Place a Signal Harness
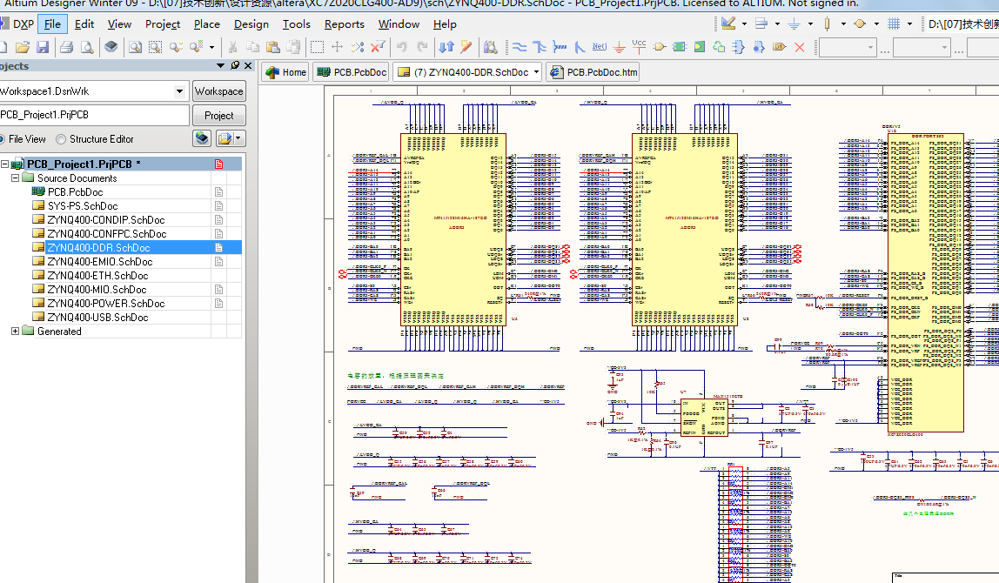999x583 pixels. click(560, 47)
